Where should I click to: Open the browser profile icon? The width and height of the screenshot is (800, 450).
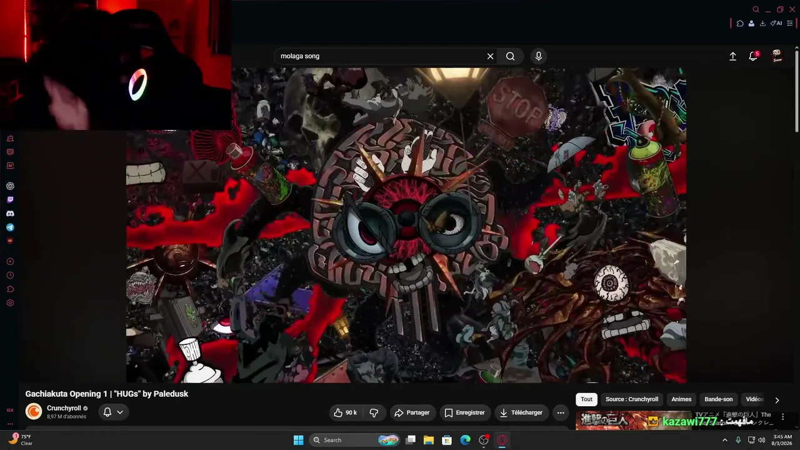751,23
